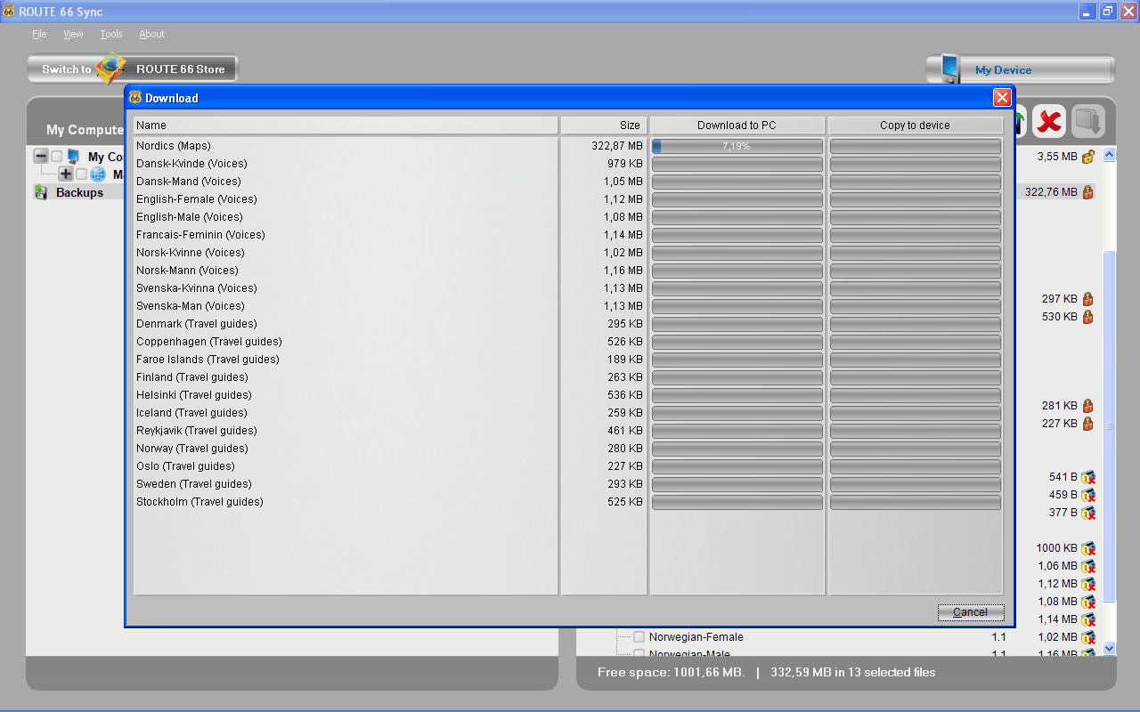The width and height of the screenshot is (1140, 712).
Task: Click the right-panel status icon beside 1,12 MB
Action: pos(1088,584)
